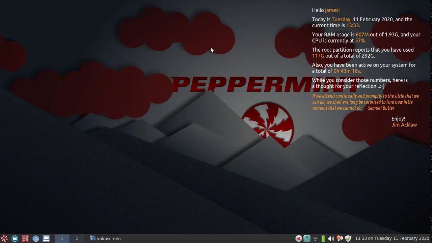Switch to workspace 1
This screenshot has height=243, width=432.
[62, 239]
